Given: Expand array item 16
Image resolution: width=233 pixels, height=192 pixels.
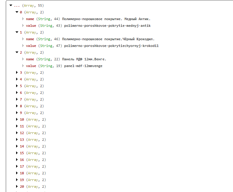Looking at the screenshot, I should pos(17,159).
